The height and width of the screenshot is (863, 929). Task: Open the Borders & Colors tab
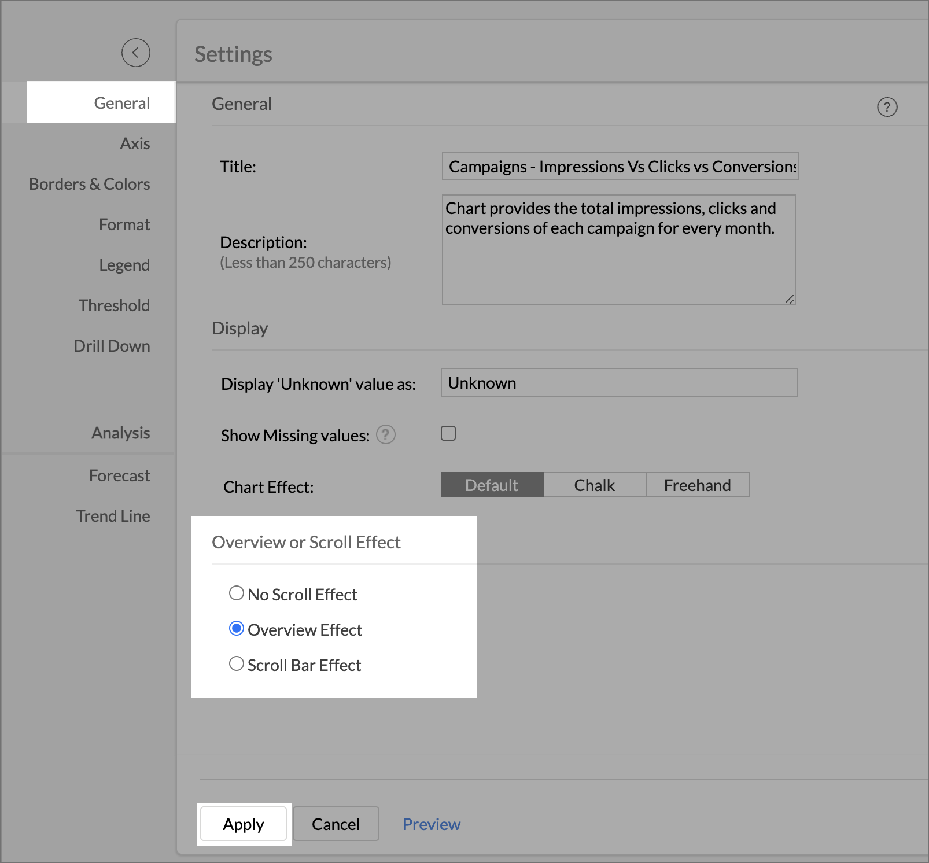tap(90, 184)
